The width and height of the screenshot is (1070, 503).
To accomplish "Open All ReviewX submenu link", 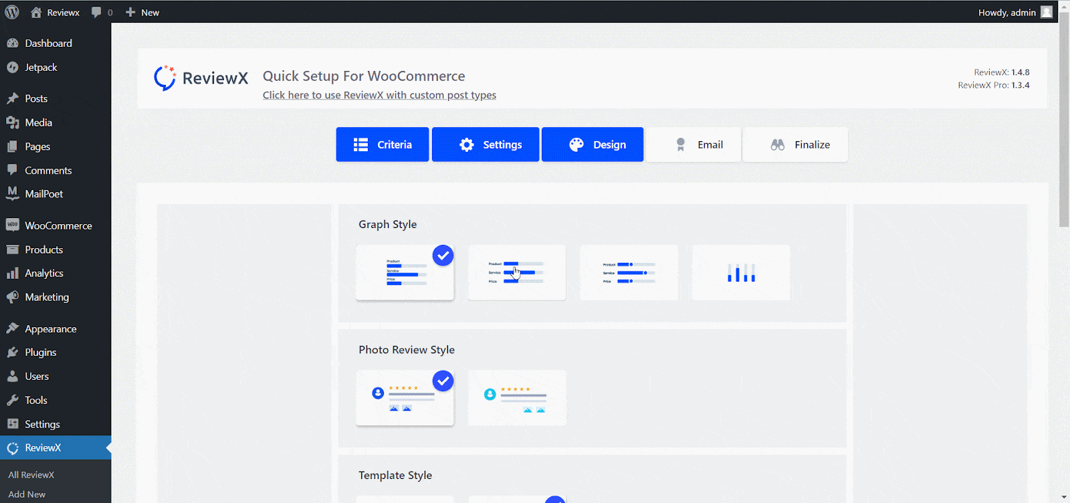I will pos(31,475).
